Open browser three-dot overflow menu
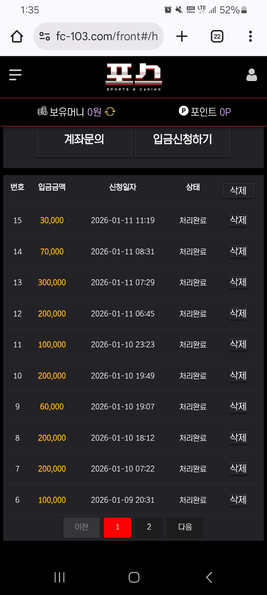Image resolution: width=267 pixels, height=595 pixels. 250,36
